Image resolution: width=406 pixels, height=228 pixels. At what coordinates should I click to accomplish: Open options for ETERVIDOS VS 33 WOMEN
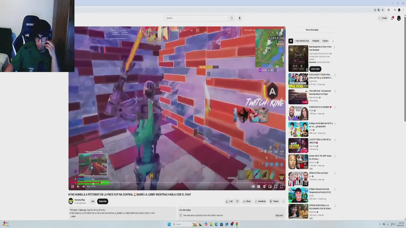335,107
